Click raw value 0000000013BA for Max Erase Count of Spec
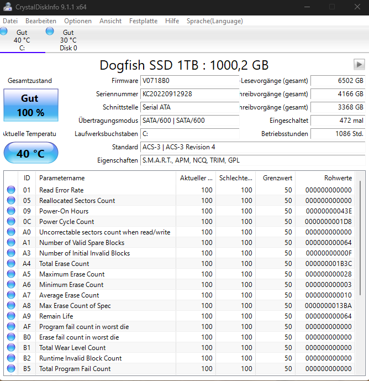Viewport: 369px width, 381px height. click(x=328, y=305)
